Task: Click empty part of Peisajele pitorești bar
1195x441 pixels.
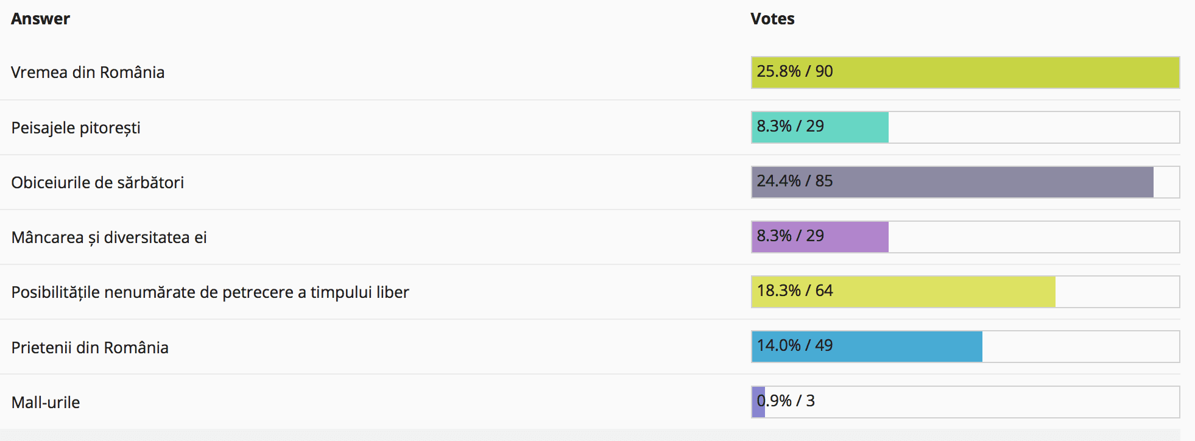Action: pyautogui.click(x=1034, y=127)
